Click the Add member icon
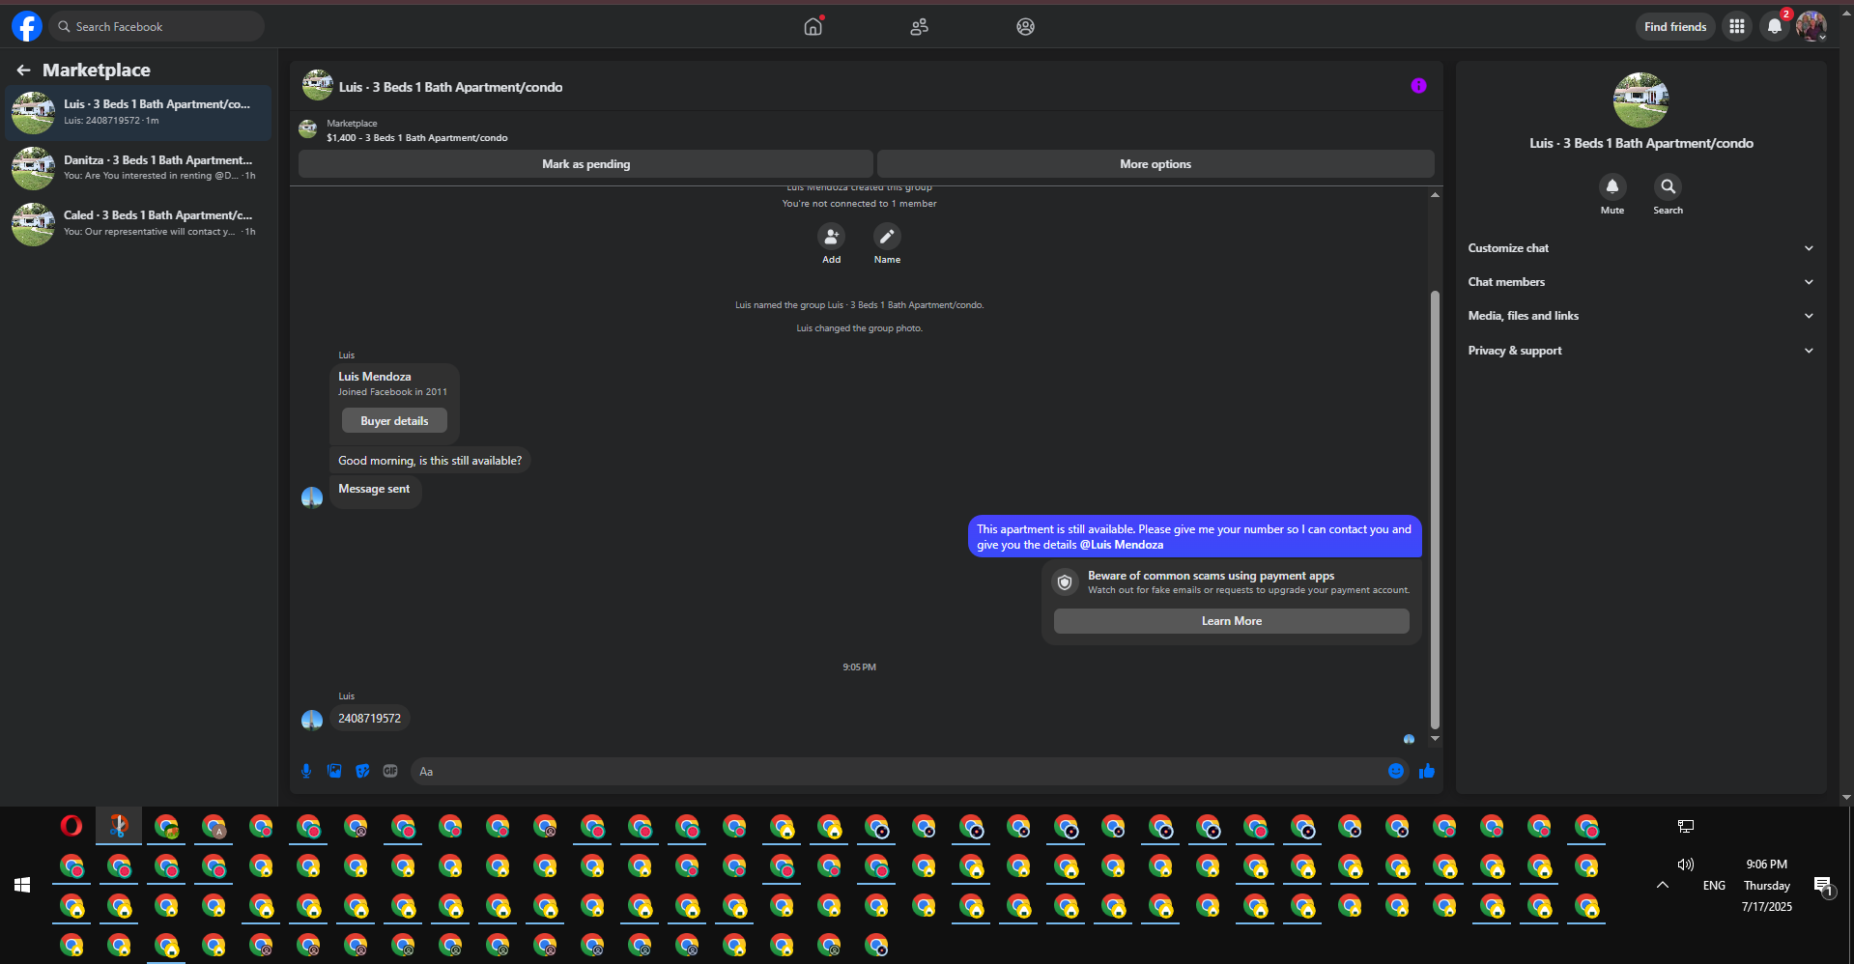The height and width of the screenshot is (964, 1854). point(831,236)
